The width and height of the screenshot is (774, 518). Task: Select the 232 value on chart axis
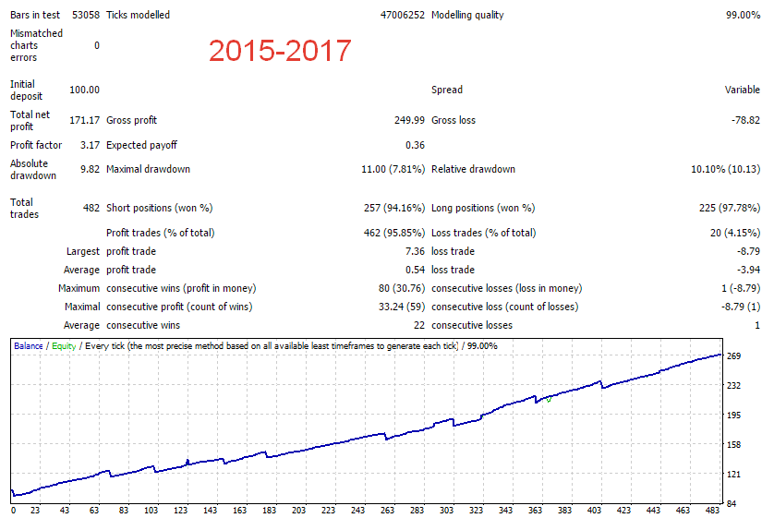(x=733, y=386)
